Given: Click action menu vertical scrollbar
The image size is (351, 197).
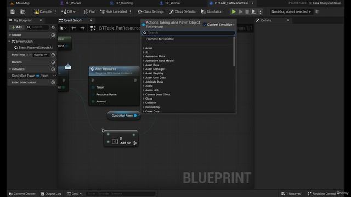Looking at the screenshot, I should (x=234, y=51).
